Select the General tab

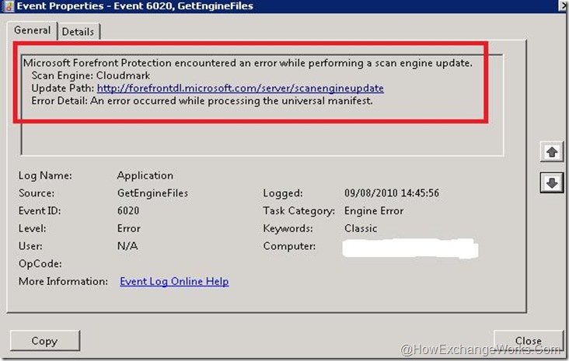pos(32,30)
